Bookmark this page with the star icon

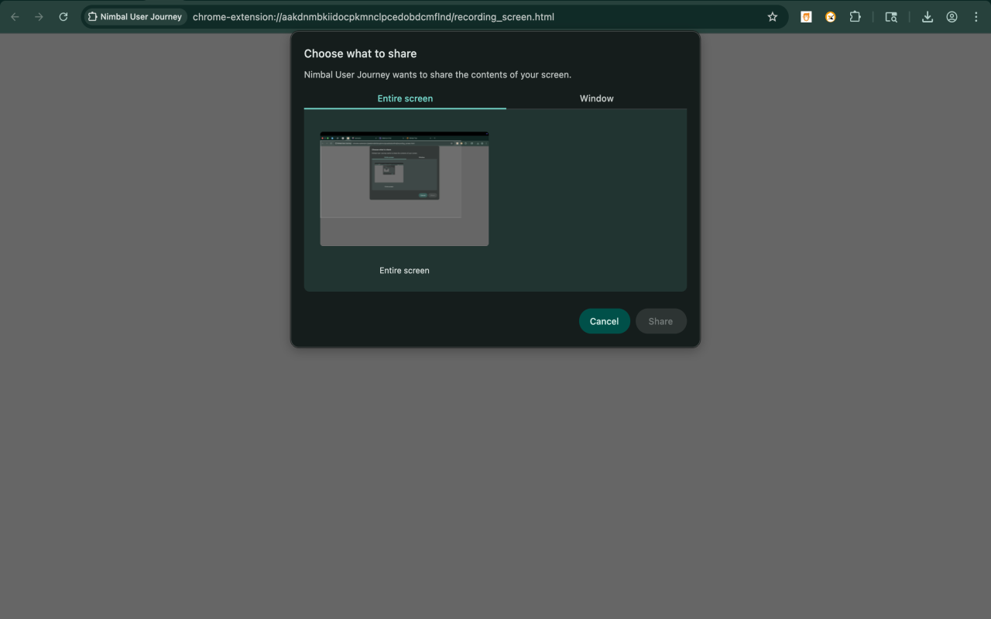click(x=772, y=16)
